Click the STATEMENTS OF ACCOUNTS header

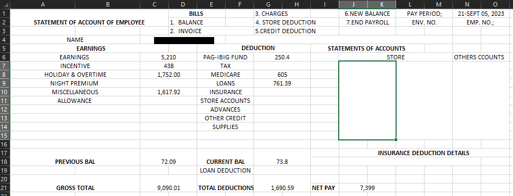coord(367,48)
